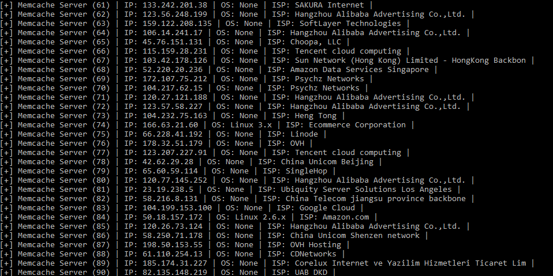Click the UAB DKD ISP text

pyautogui.click(x=311, y=273)
